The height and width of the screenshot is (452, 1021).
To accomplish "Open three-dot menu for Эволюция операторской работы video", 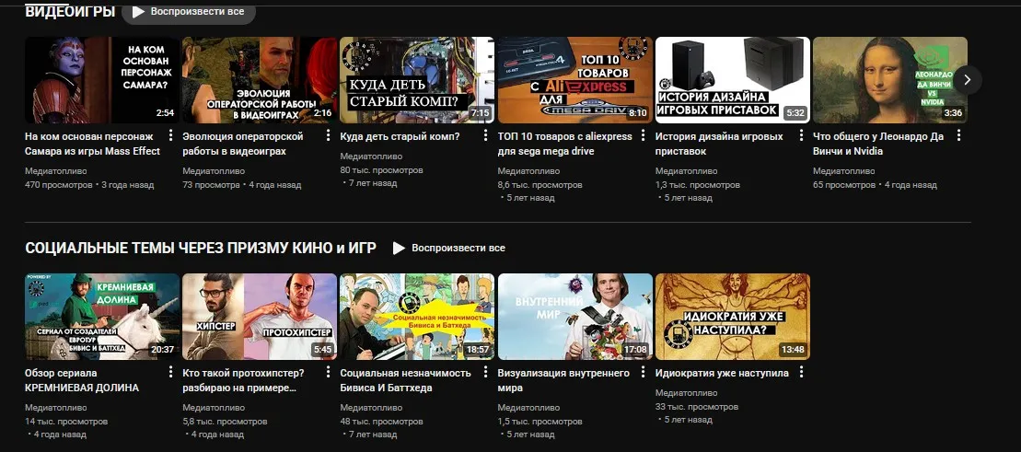I will pos(328,136).
